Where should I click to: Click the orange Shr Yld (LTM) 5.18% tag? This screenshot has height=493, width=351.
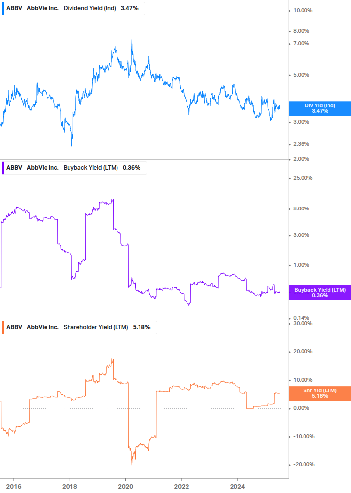point(320,393)
